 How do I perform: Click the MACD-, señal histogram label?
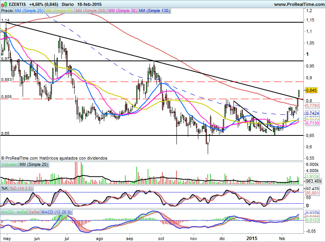pos(14,212)
